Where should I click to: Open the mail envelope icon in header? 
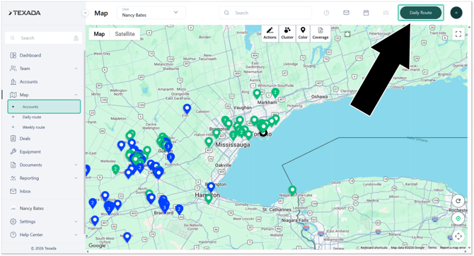[346, 13]
